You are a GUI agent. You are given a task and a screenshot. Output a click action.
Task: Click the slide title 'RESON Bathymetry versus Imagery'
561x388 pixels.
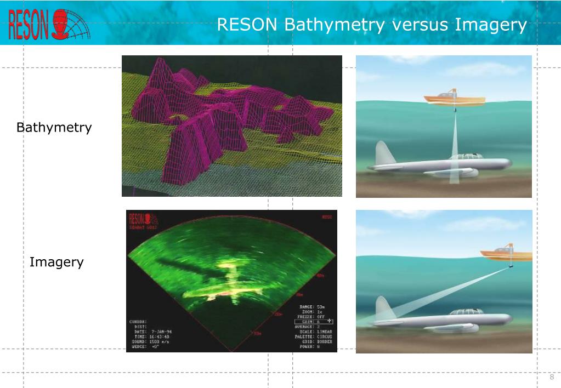372,25
